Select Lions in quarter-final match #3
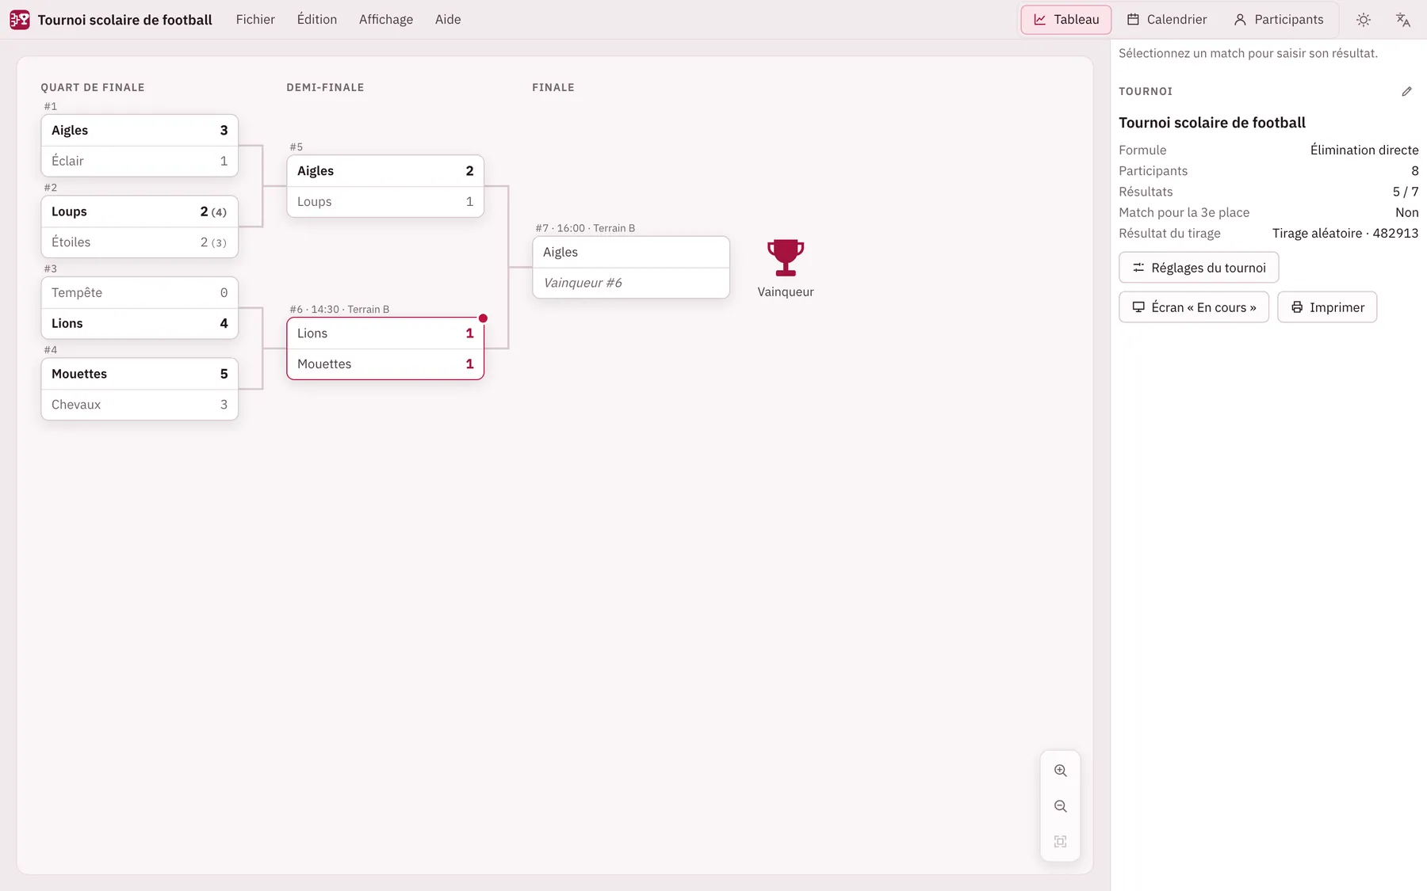 pos(140,324)
